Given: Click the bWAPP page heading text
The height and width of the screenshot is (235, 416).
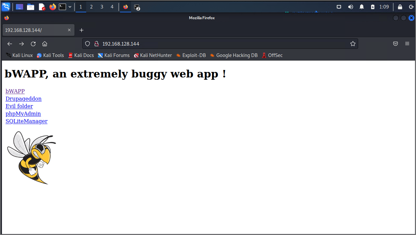Looking at the screenshot, I should [115, 74].
